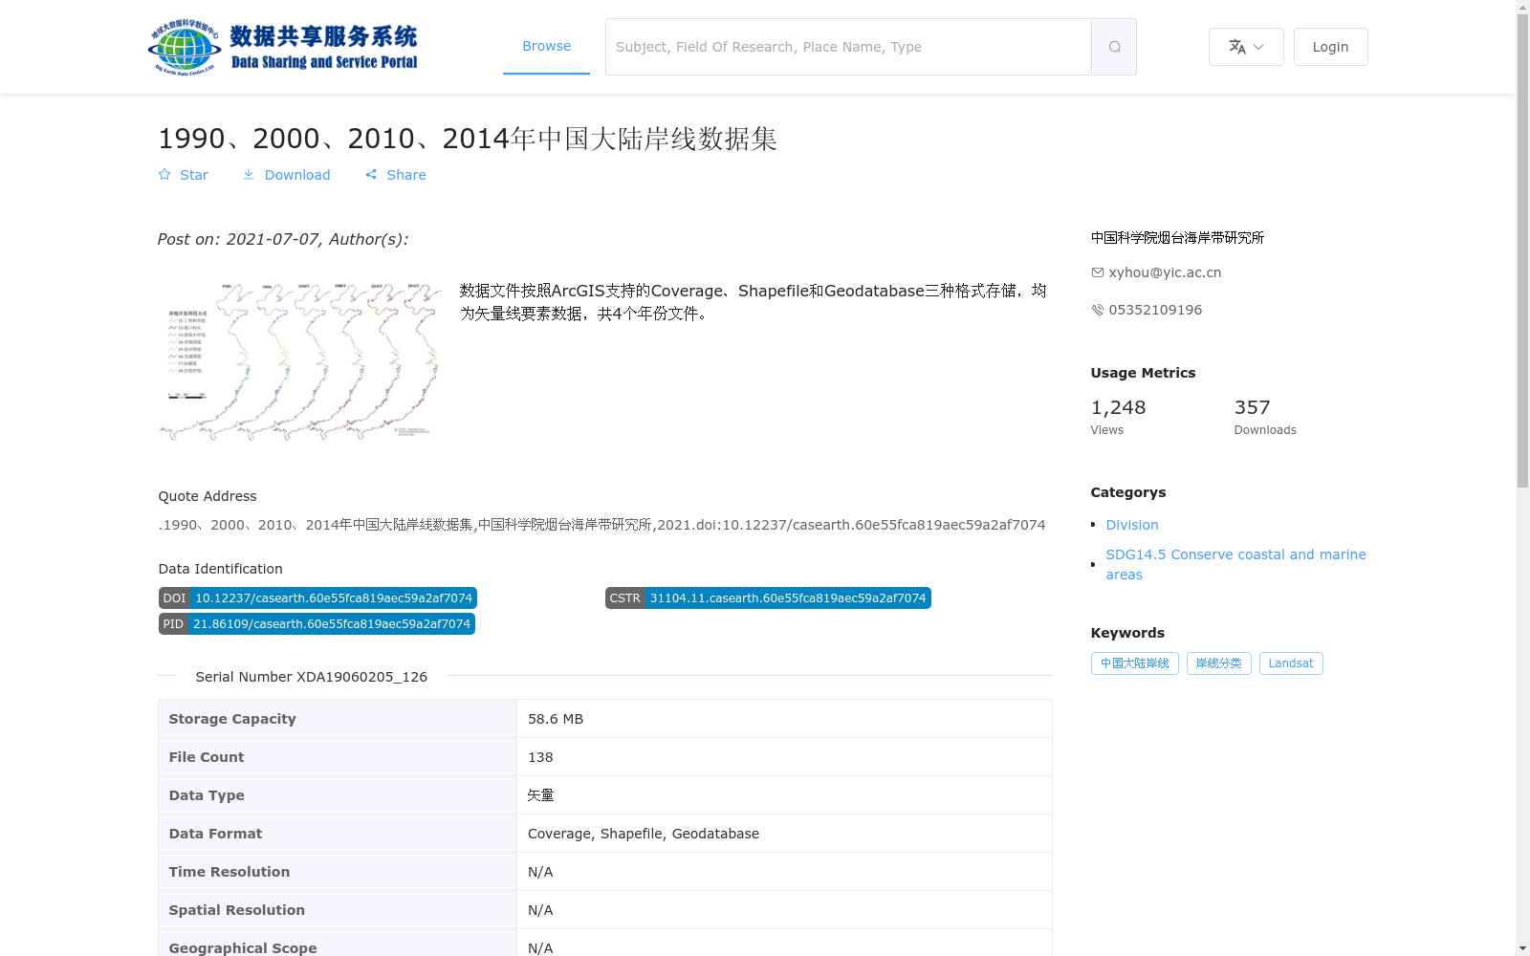Click the Post on 2021-07-07 line
The height and width of the screenshot is (956, 1530).
coord(283,240)
